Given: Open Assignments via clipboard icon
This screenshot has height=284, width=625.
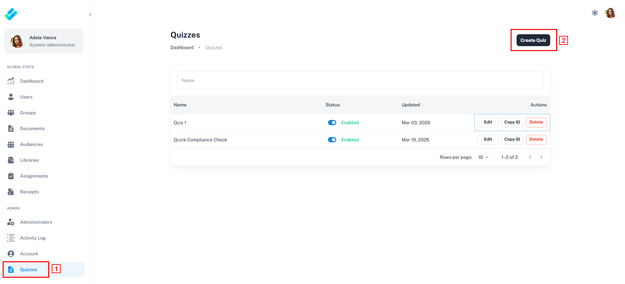Looking at the screenshot, I should pos(11,176).
